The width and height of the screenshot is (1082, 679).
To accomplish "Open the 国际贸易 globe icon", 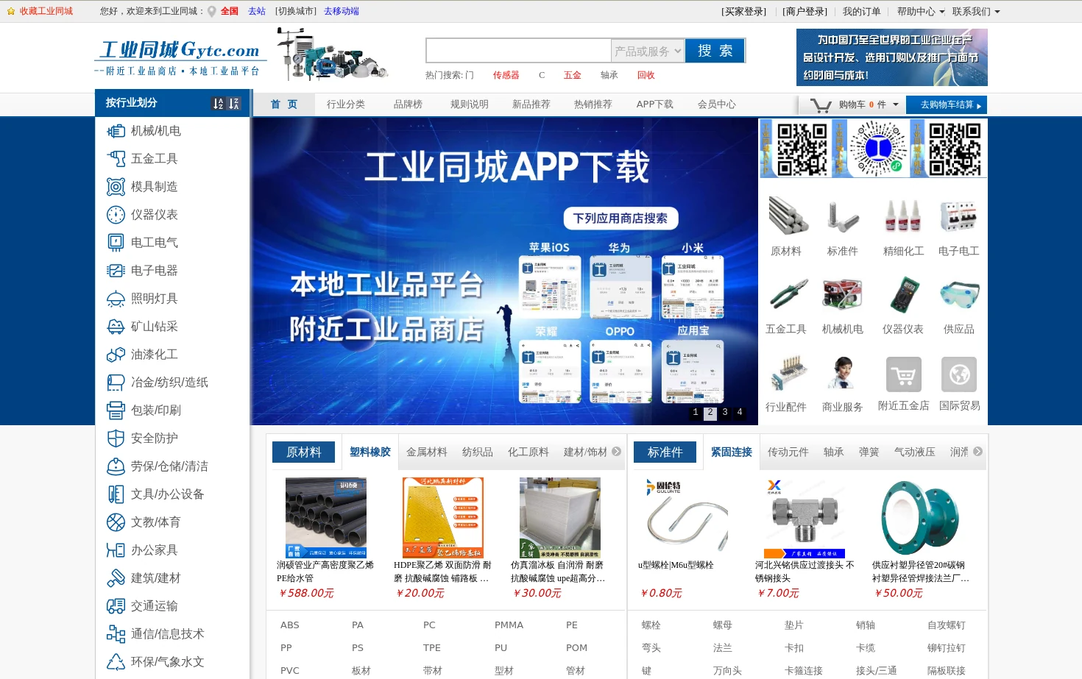I will [x=959, y=375].
